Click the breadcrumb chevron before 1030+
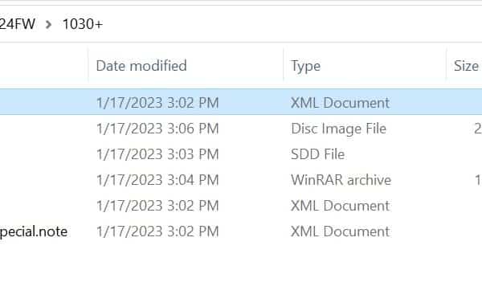Viewport: 482px width, 303px height. click(x=48, y=25)
